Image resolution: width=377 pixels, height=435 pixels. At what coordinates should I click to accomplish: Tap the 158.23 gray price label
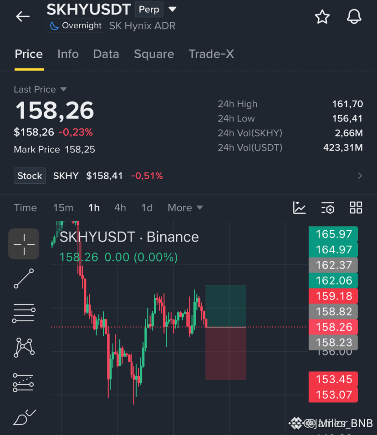[x=333, y=343]
